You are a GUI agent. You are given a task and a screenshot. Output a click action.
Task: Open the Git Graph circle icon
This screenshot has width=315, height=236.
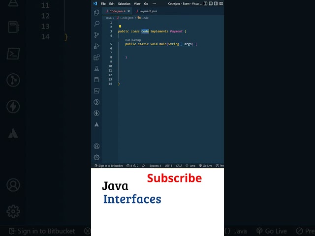(x=96, y=102)
